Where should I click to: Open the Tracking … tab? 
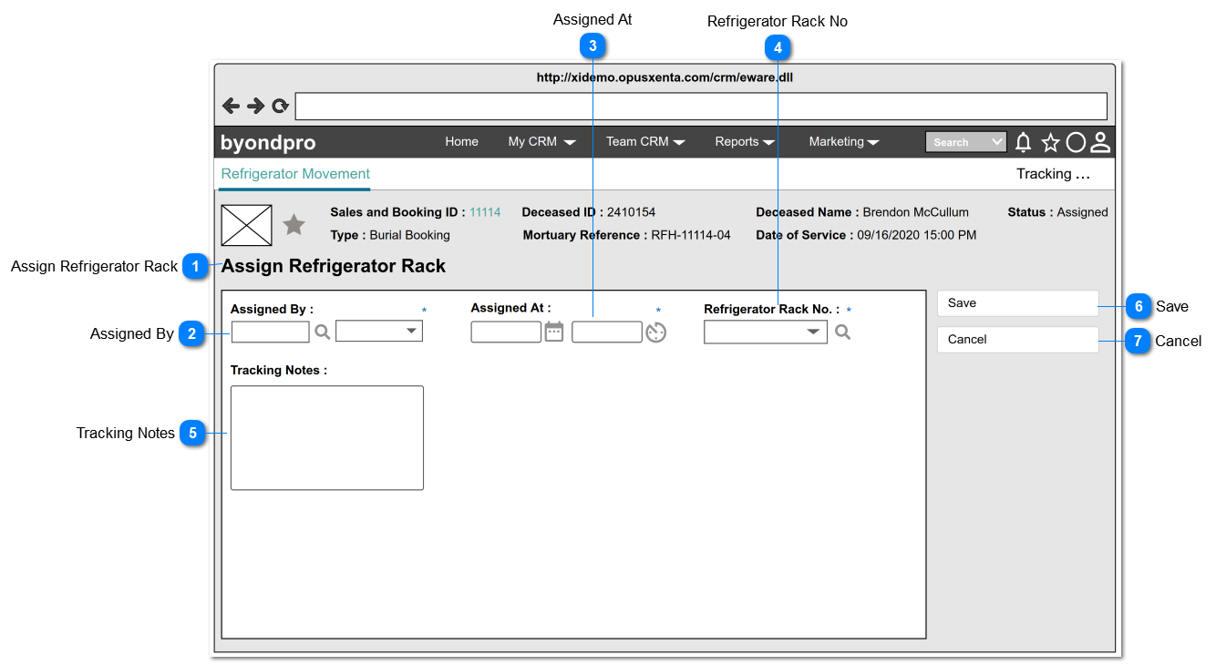pos(1053,174)
